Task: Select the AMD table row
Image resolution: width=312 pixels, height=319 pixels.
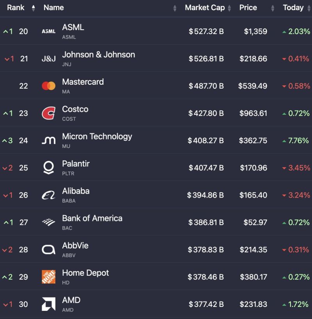Action: coord(156,304)
